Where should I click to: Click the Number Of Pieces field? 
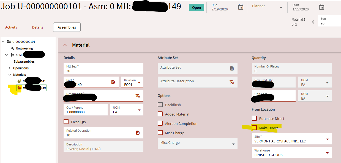point(292,68)
